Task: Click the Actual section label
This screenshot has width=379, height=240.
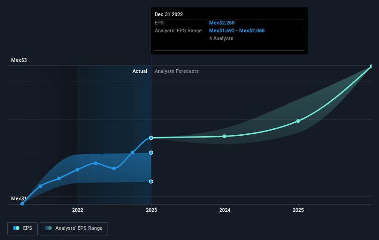Action: tap(140, 71)
